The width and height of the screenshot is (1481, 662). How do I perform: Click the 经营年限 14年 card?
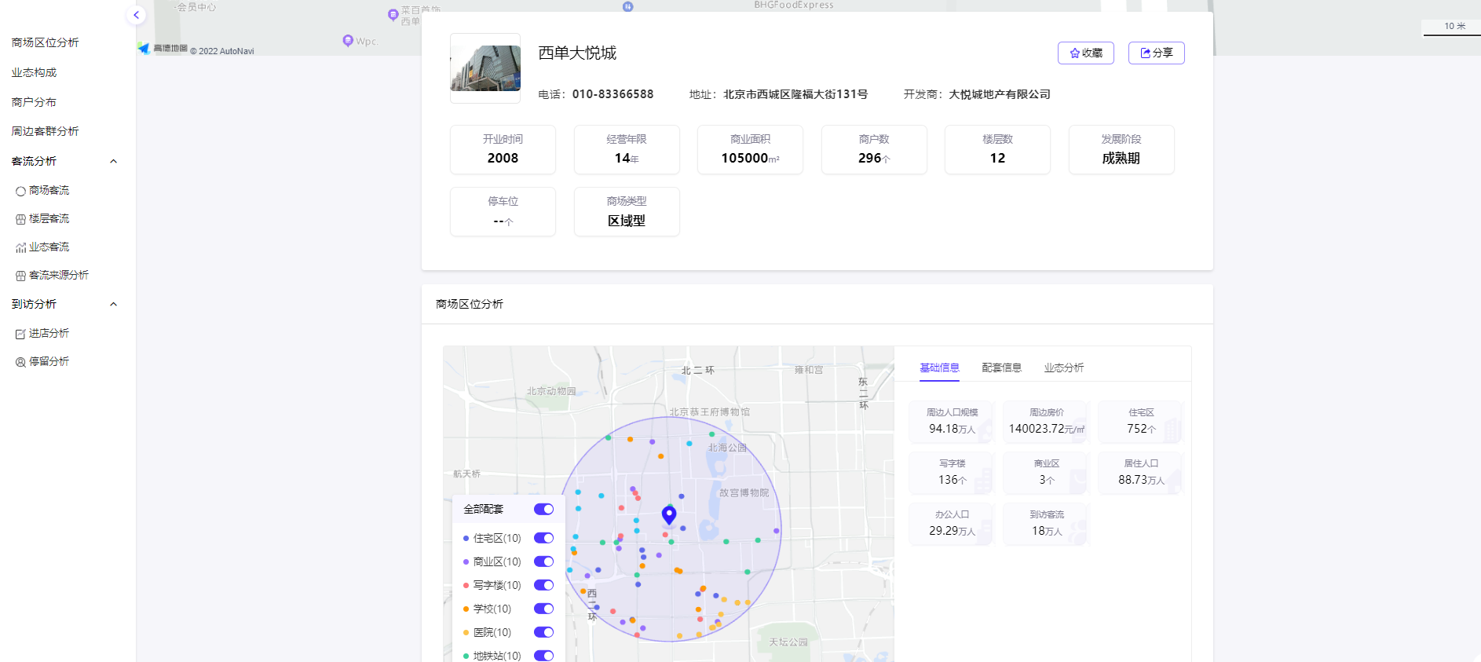[627, 149]
